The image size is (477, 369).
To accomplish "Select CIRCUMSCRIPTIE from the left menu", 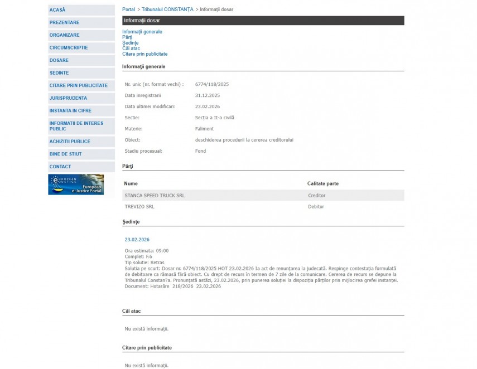I will (68, 48).
